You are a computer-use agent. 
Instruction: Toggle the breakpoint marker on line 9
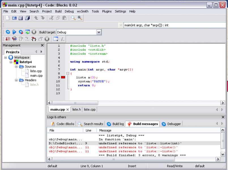[x=63, y=77]
